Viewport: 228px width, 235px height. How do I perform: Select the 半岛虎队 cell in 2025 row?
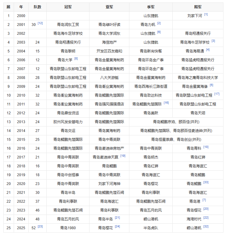[151, 228]
